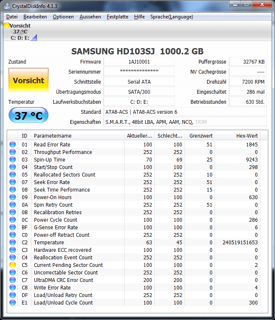The width and height of the screenshot is (275, 320).
Task: Click the status icon for Reallocated Sectors Count
Action: 13,175
